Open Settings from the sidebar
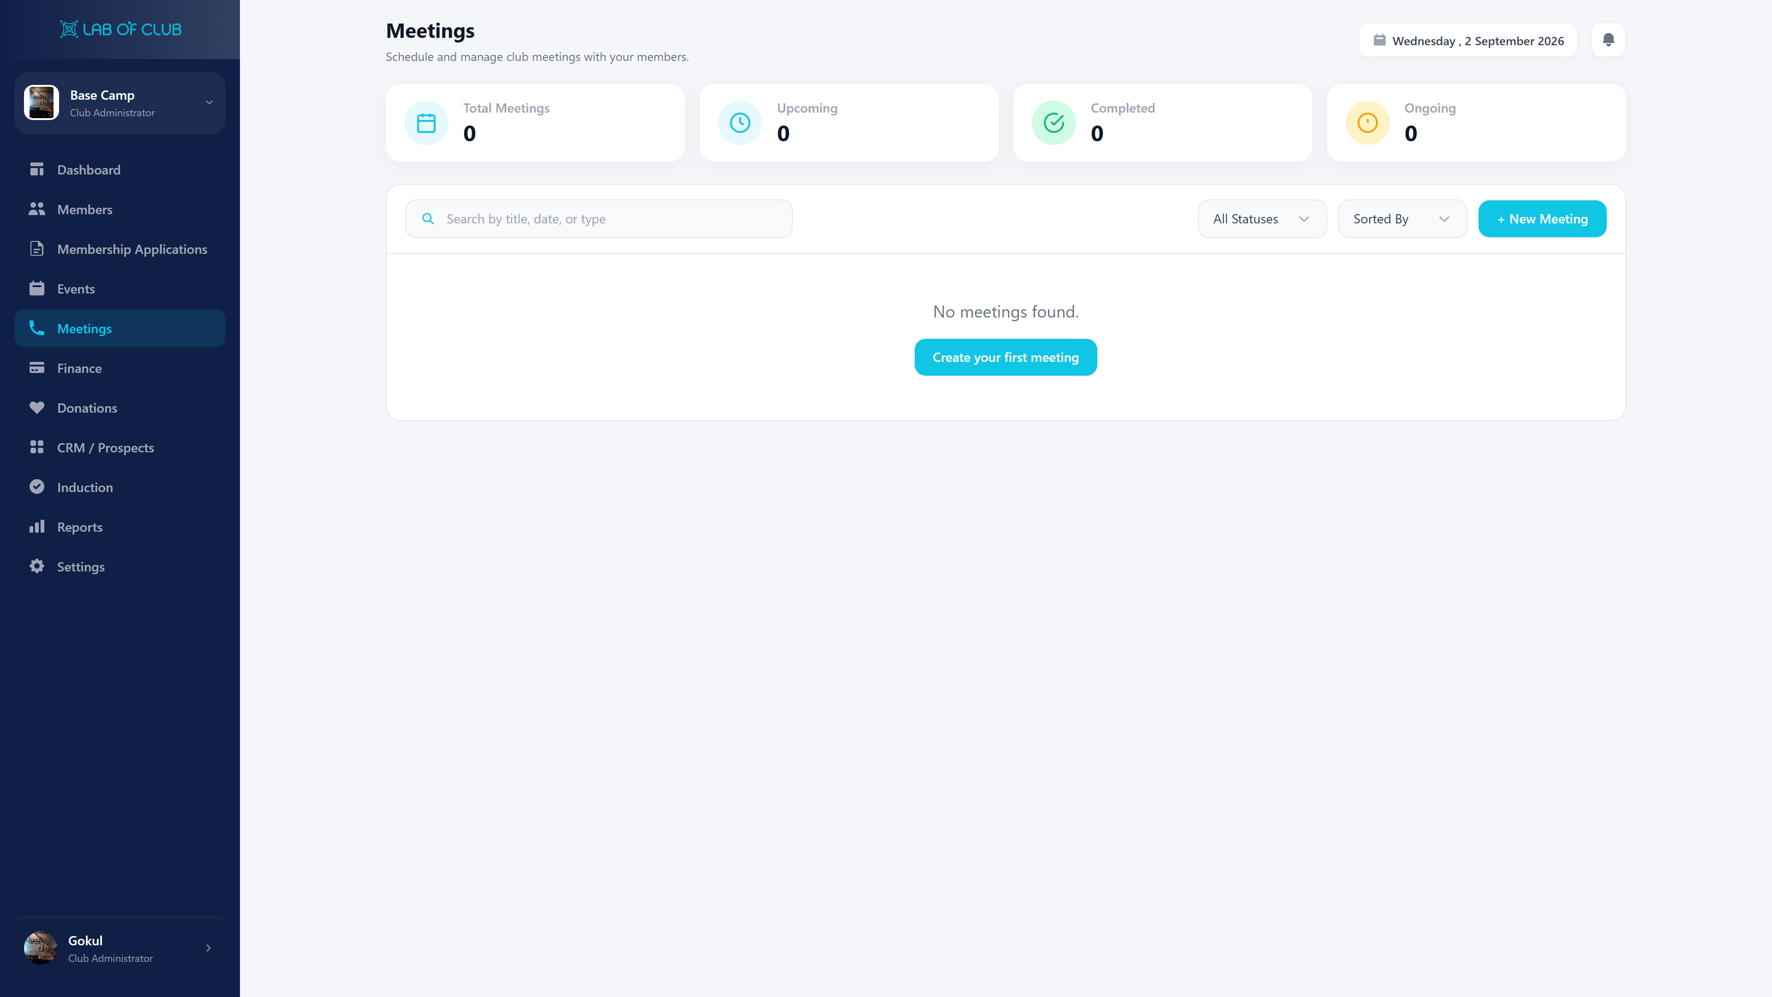This screenshot has width=1772, height=997. click(x=120, y=566)
